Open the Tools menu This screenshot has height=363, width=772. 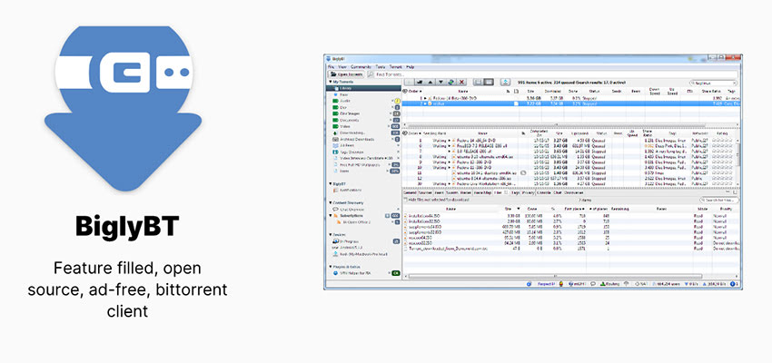pyautogui.click(x=380, y=67)
